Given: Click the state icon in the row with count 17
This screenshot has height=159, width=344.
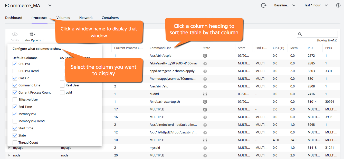Looking at the screenshot, I should [205, 109].
